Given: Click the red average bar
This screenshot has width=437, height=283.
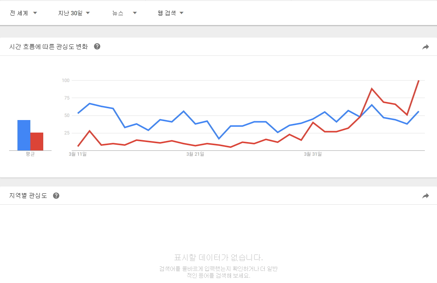Looking at the screenshot, I should coord(37,141).
